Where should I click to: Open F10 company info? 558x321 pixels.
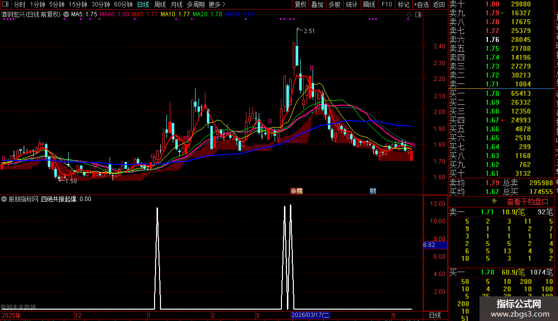pos(387,4)
